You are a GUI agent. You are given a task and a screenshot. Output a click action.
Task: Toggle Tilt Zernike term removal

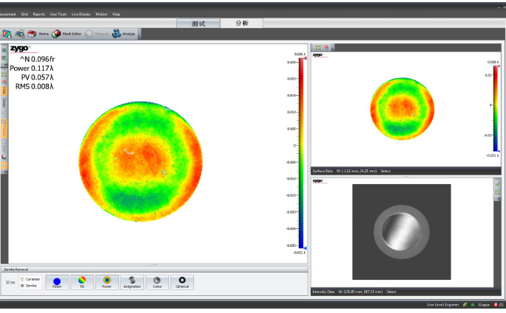pos(83,282)
